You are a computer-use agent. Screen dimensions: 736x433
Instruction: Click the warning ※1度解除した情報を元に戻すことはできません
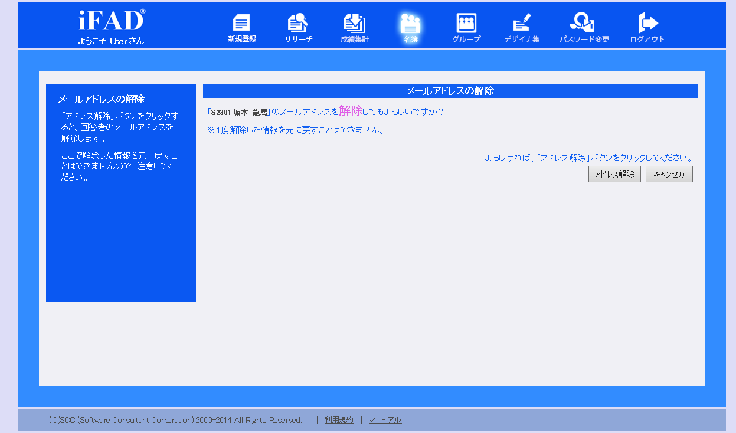coord(296,130)
